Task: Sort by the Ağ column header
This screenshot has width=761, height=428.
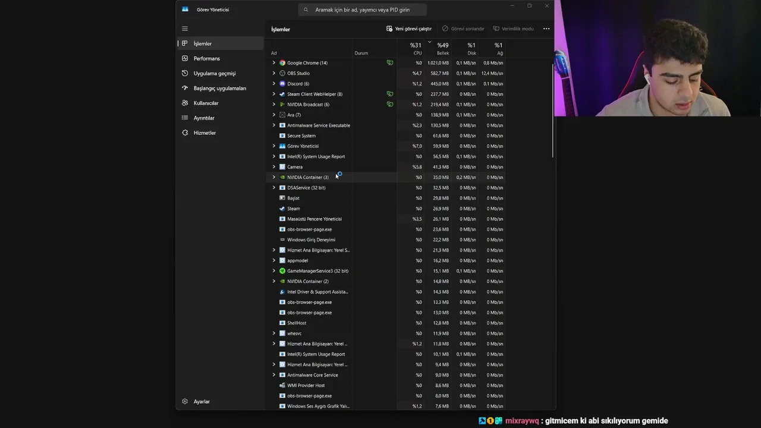Action: pos(493,49)
